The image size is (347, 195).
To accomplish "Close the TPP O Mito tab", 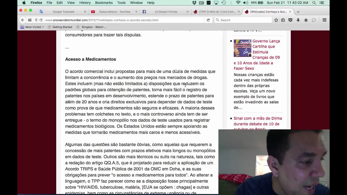I will click(239, 12).
